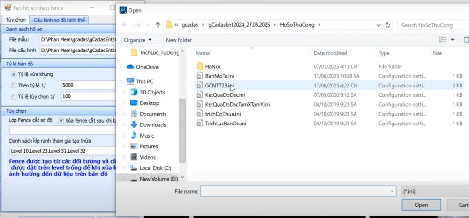
Task: Select the GCNTT23.ini file icon
Action: coord(199,85)
